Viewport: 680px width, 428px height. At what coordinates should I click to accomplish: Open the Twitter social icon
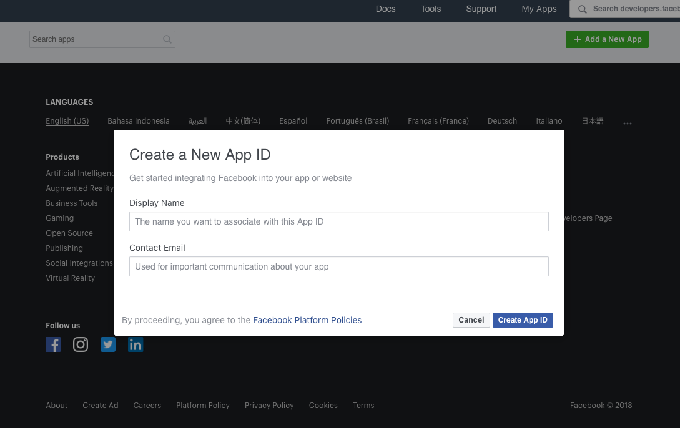click(108, 344)
